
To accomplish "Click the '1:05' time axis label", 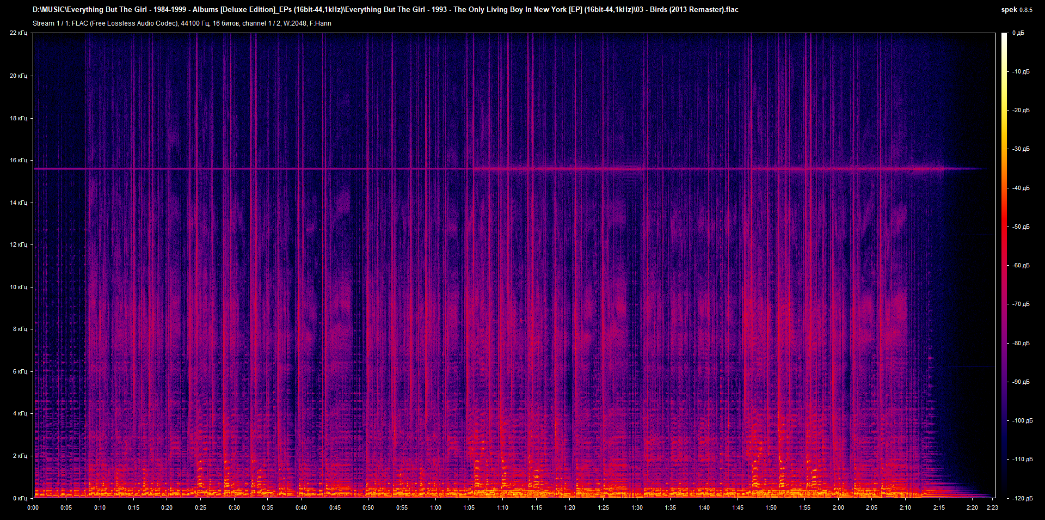I will pos(469,507).
